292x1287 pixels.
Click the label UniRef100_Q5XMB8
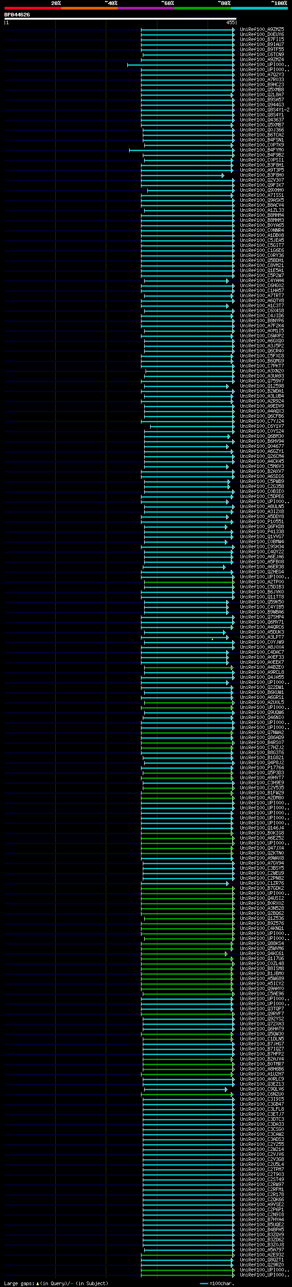[x=262, y=89]
